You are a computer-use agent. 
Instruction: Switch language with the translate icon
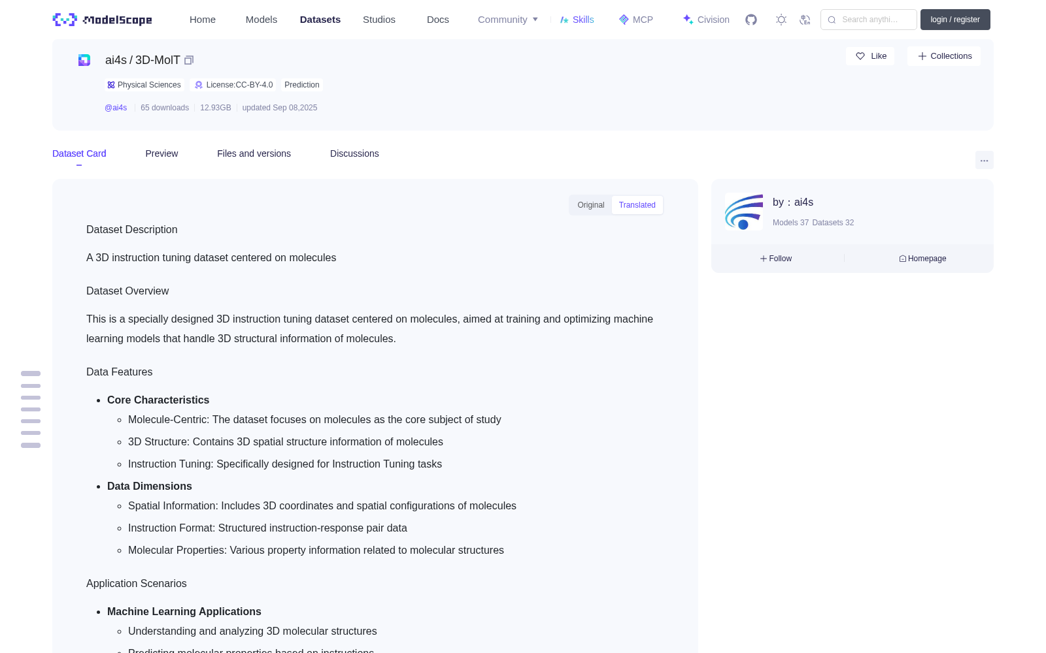pos(805,20)
